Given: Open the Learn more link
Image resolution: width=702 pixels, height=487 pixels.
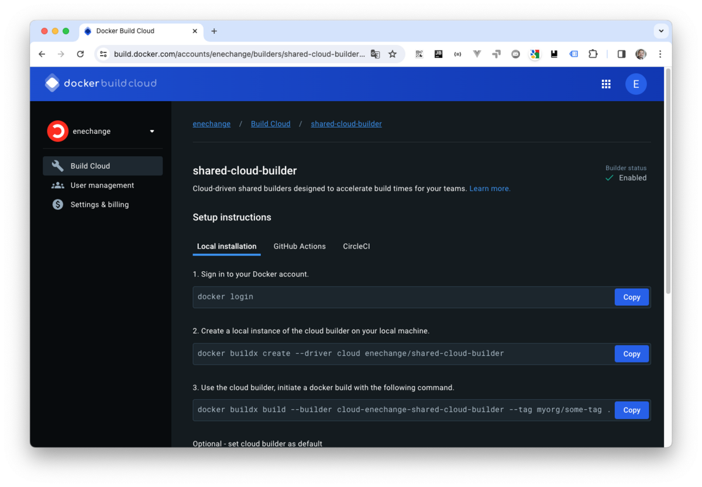Looking at the screenshot, I should [490, 189].
